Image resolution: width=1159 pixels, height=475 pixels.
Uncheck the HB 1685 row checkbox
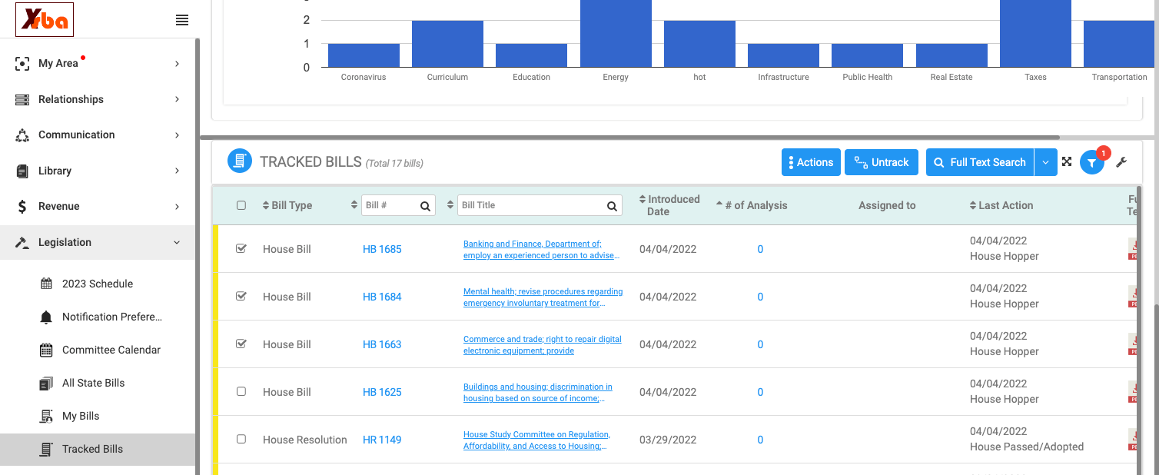tap(241, 248)
